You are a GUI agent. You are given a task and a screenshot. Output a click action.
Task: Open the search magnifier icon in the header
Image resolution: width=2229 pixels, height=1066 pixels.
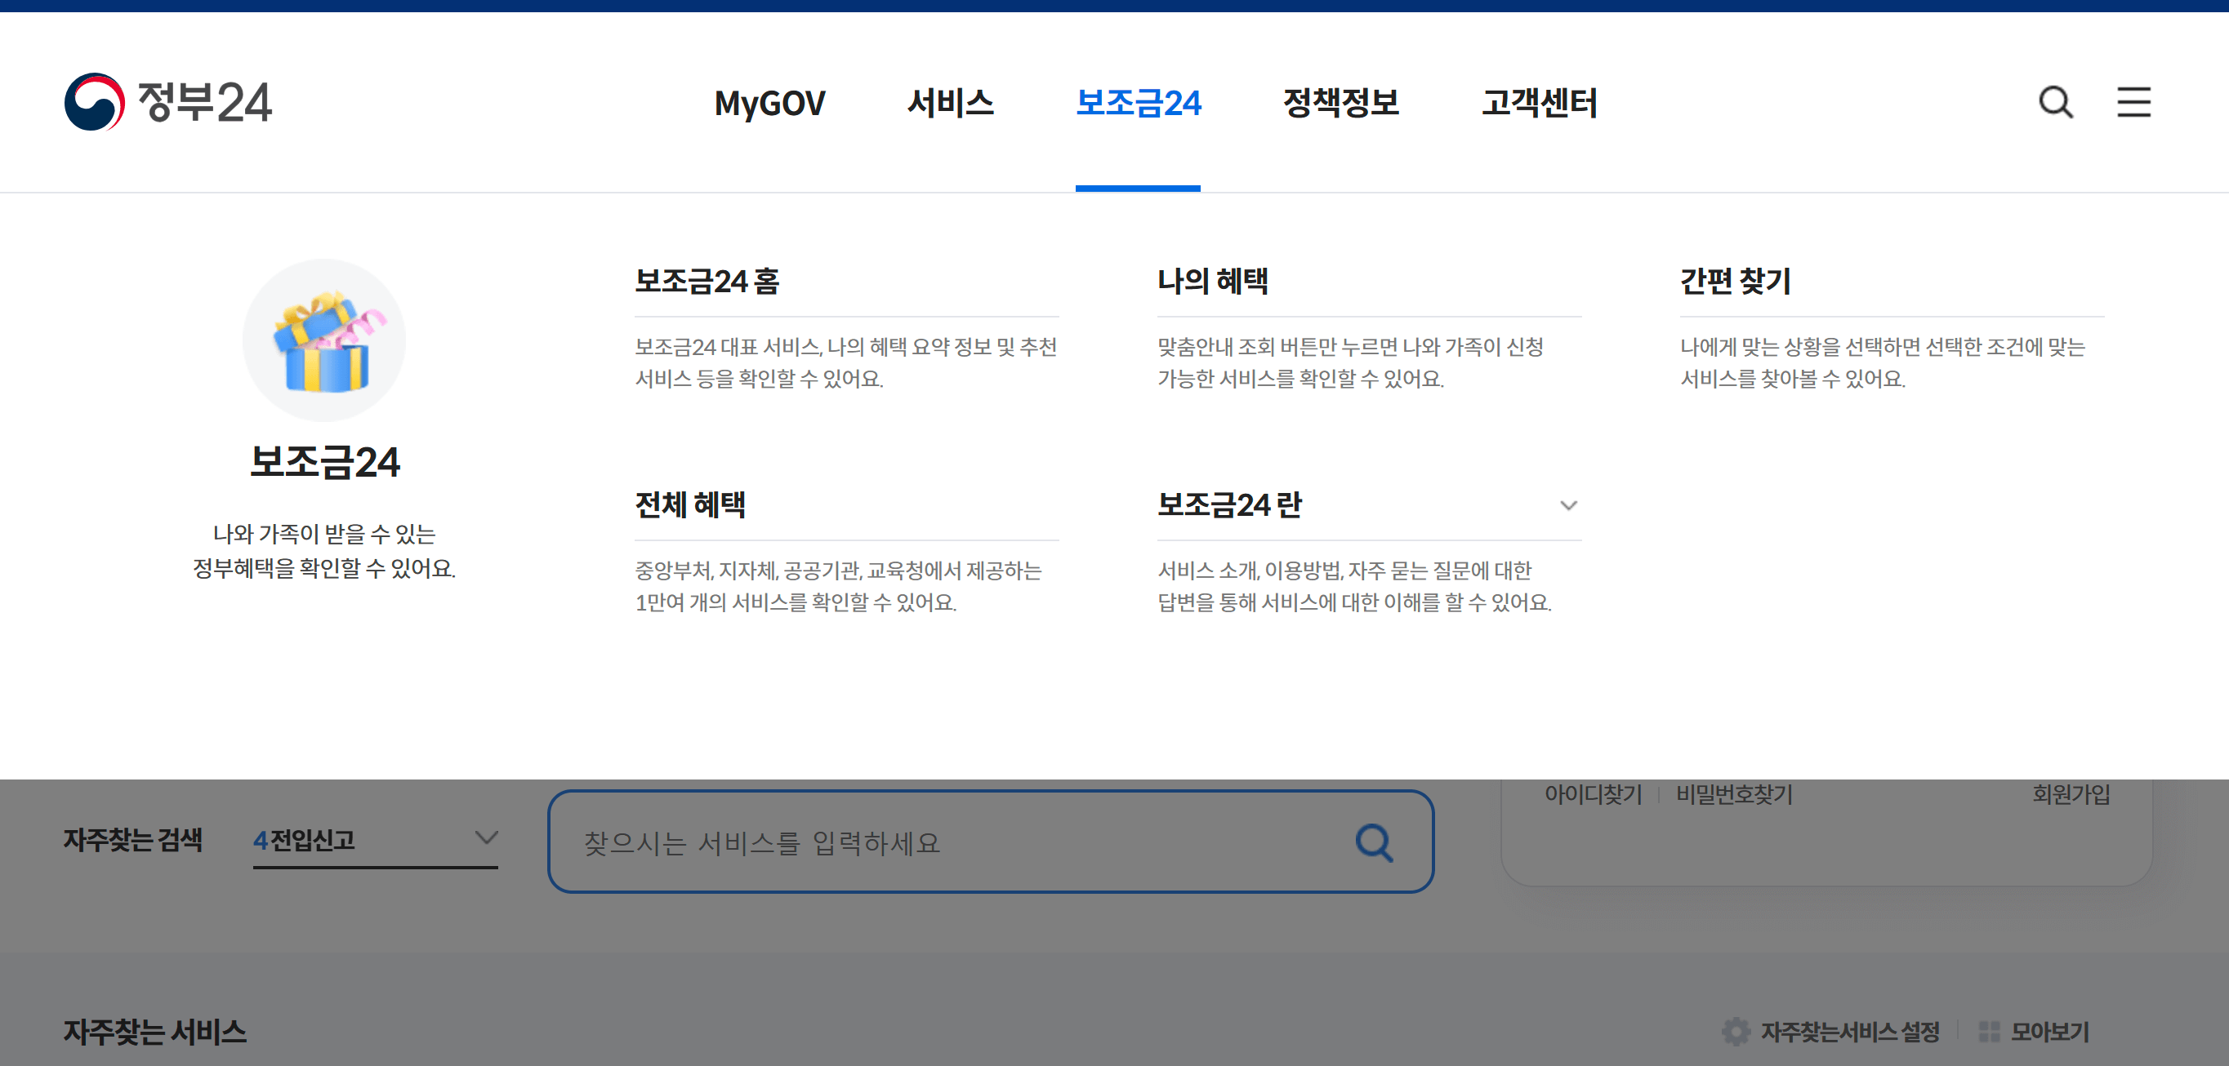click(2055, 102)
